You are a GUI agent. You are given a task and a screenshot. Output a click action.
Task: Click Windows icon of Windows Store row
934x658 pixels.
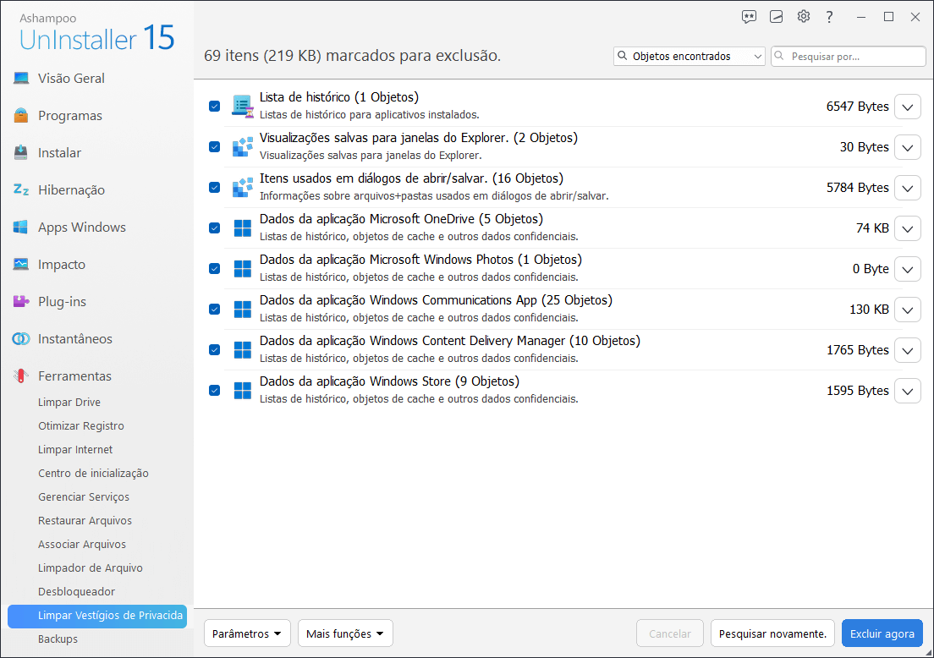pos(243,390)
